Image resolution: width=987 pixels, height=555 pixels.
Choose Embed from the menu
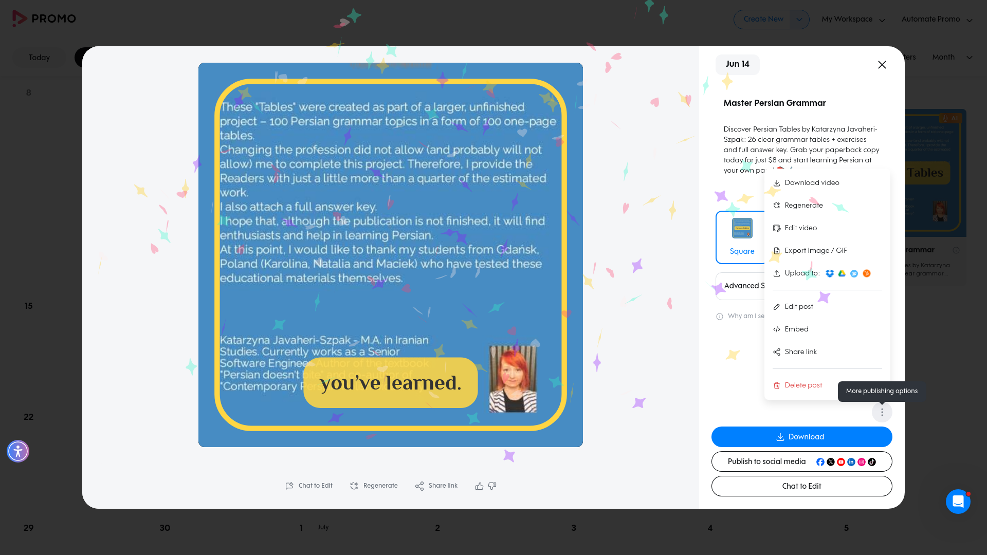(827, 329)
